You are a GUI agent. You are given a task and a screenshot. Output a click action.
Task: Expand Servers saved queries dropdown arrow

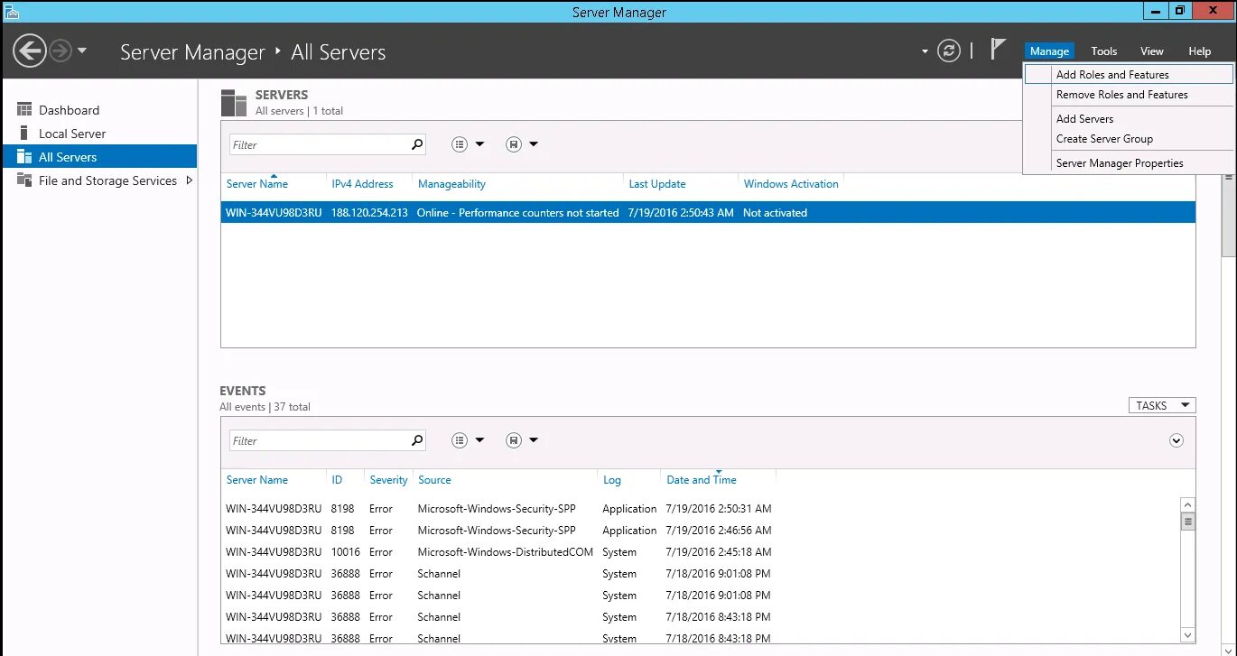pos(534,144)
